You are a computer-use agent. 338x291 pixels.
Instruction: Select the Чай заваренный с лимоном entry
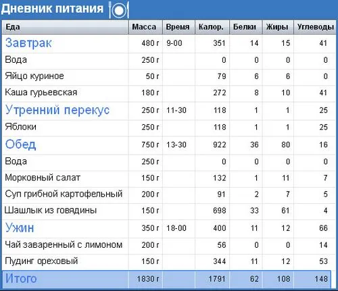coord(64,244)
